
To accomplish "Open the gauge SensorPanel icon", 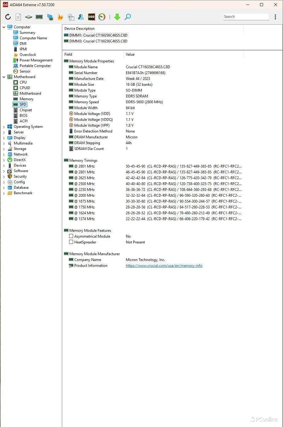I will [x=102, y=17].
